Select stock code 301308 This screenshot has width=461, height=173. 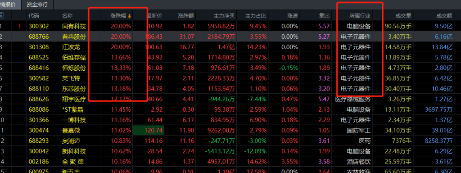pyautogui.click(x=39, y=47)
